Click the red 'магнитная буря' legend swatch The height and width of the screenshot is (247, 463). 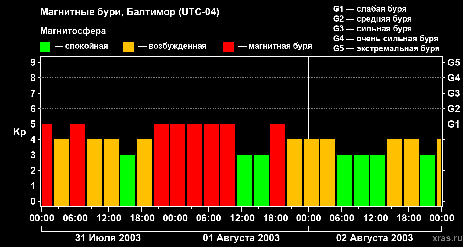pyautogui.click(x=228, y=47)
